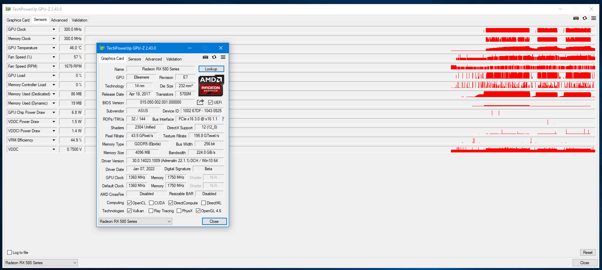Click the BIOS Version field
The height and width of the screenshot is (270, 602).
[161, 102]
